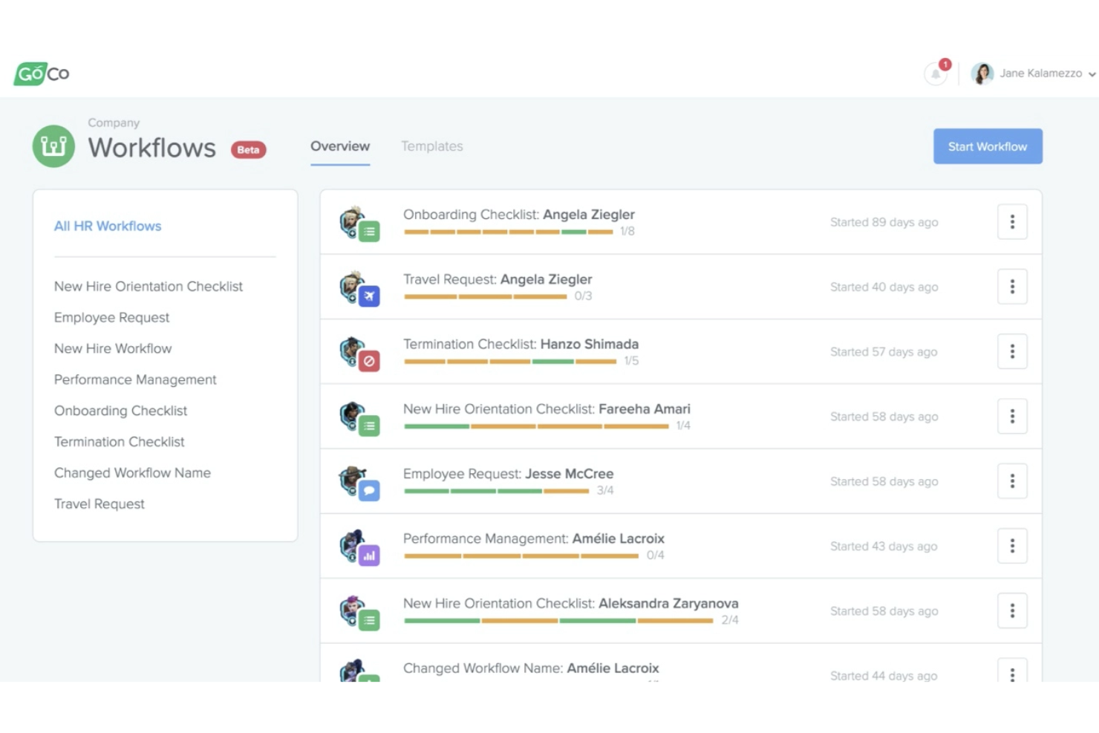Screen dimensions: 1099x733
Task: Switch to the Templates tab
Action: [431, 146]
